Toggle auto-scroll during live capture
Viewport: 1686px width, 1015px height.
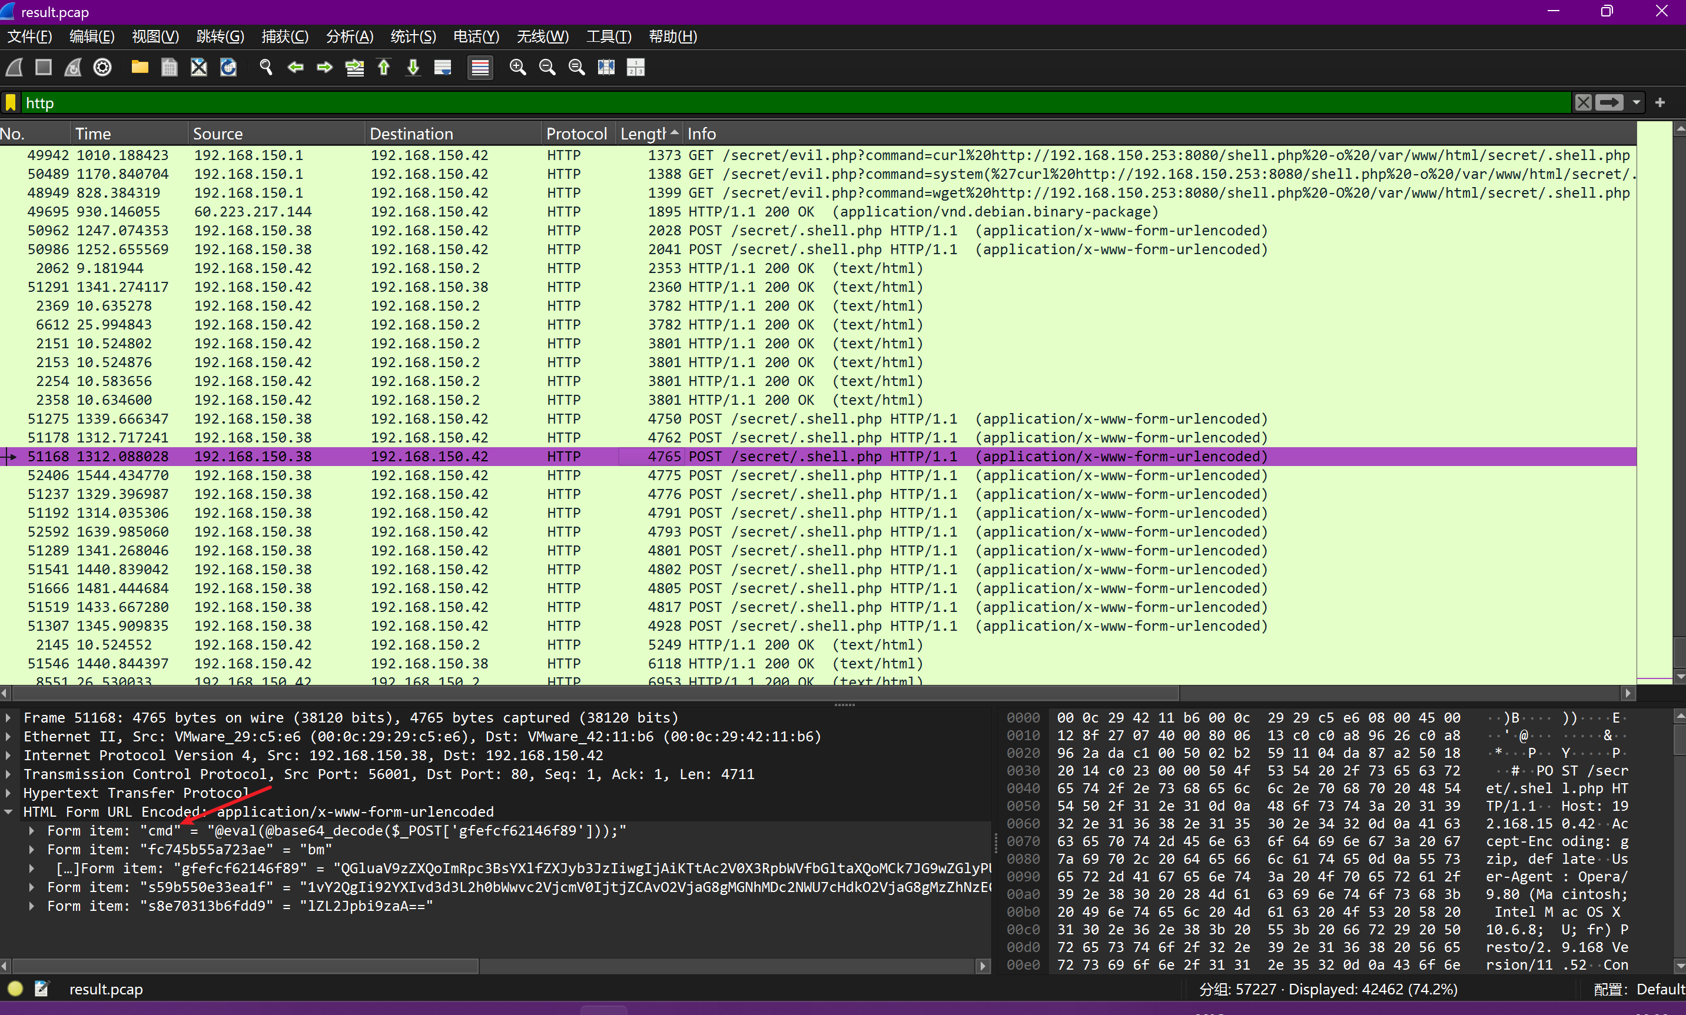coord(443,67)
